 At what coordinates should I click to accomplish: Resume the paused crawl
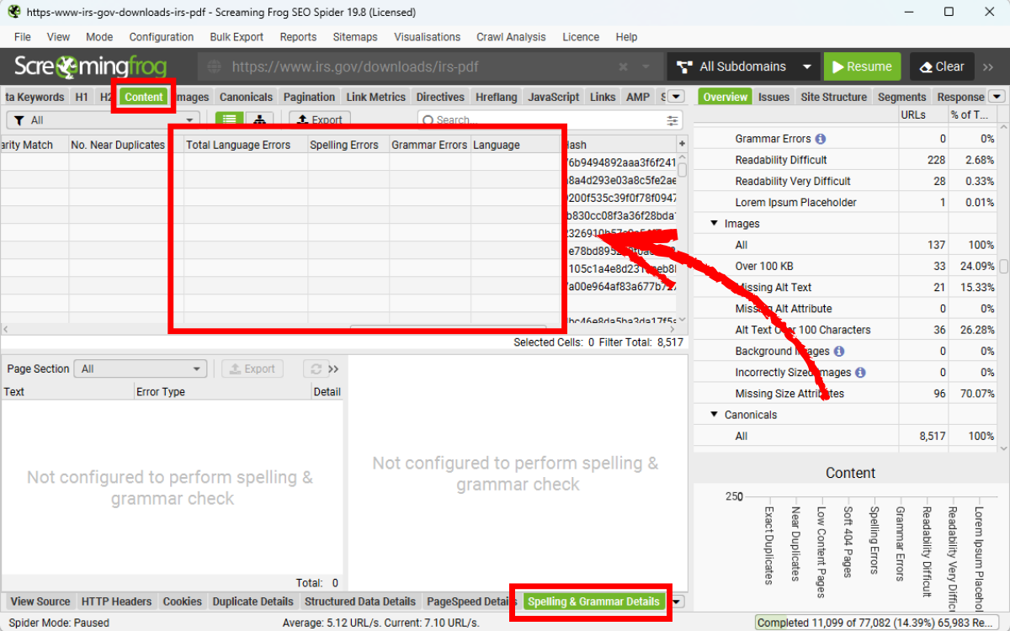tap(861, 66)
